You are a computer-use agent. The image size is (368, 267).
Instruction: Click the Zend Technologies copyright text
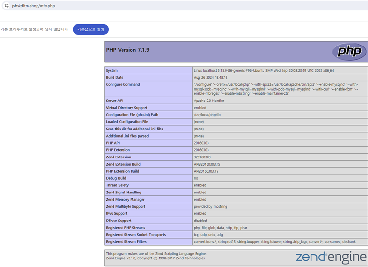pos(155,258)
